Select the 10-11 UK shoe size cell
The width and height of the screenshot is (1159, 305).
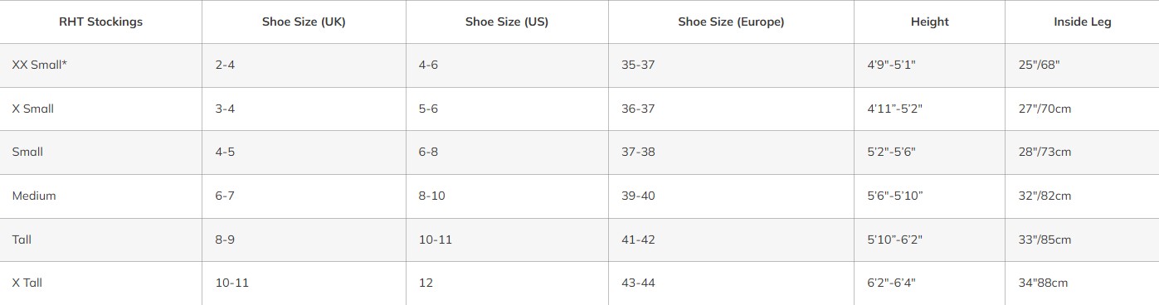click(x=231, y=283)
